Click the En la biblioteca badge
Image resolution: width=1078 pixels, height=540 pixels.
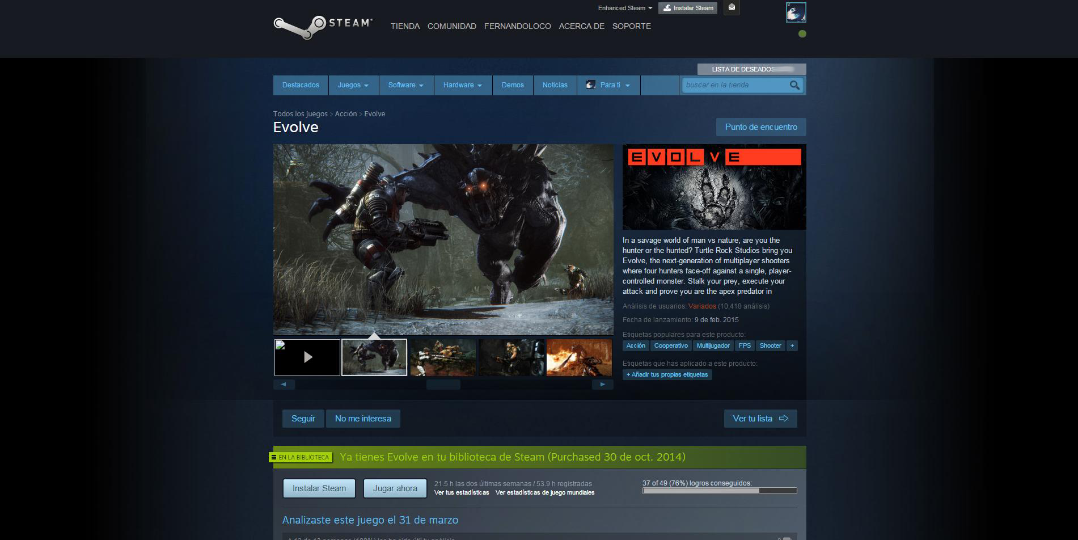coord(300,457)
